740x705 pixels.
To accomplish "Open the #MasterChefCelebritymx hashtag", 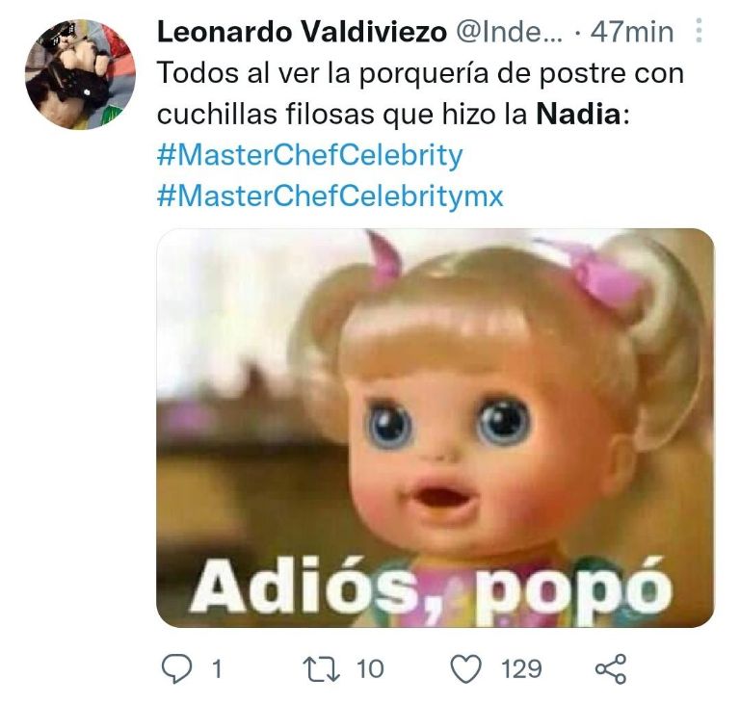I will click(x=330, y=196).
